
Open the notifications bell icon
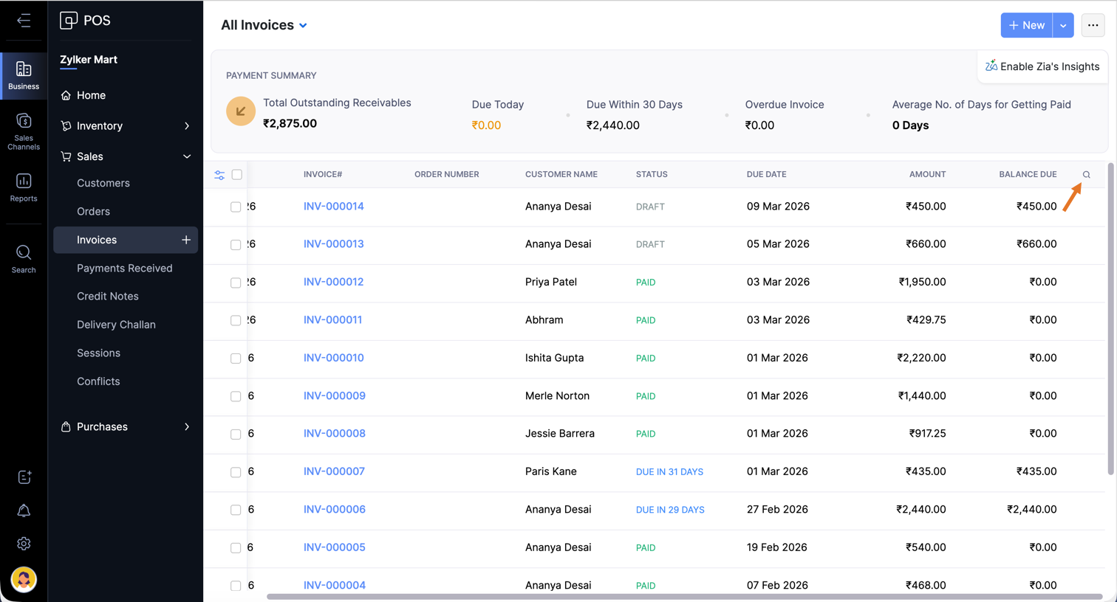(24, 511)
